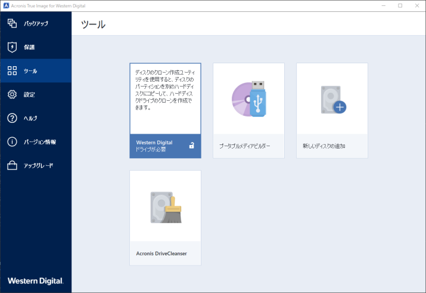Go to バージョン情報 in the sidebar
Image resolution: width=426 pixels, height=293 pixels.
(40, 141)
